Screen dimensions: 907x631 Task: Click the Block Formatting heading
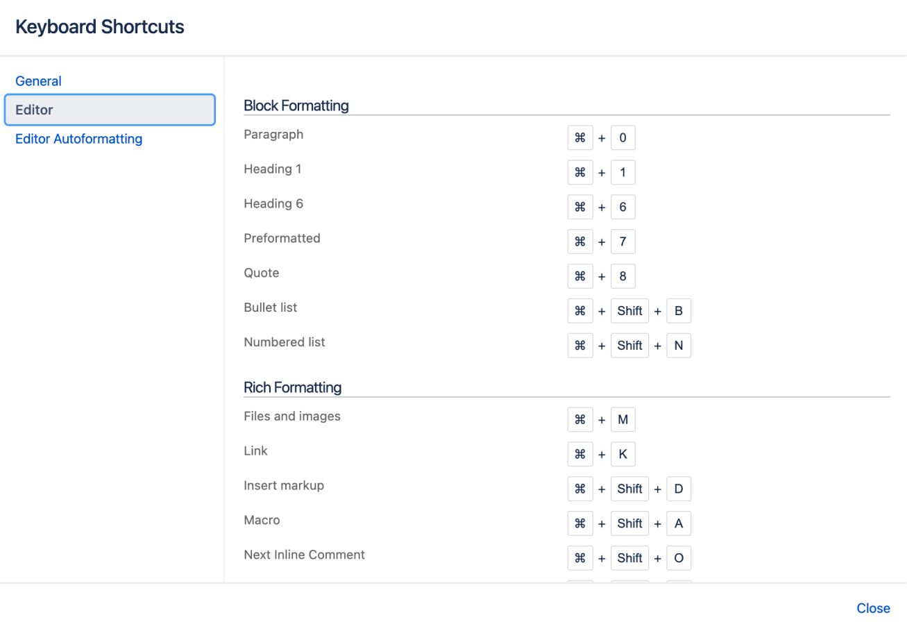pyautogui.click(x=296, y=106)
